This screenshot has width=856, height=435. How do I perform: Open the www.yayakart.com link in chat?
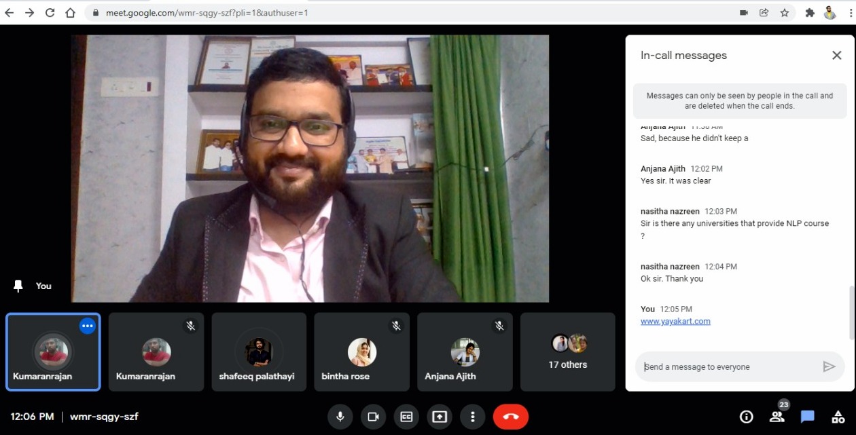pos(675,321)
